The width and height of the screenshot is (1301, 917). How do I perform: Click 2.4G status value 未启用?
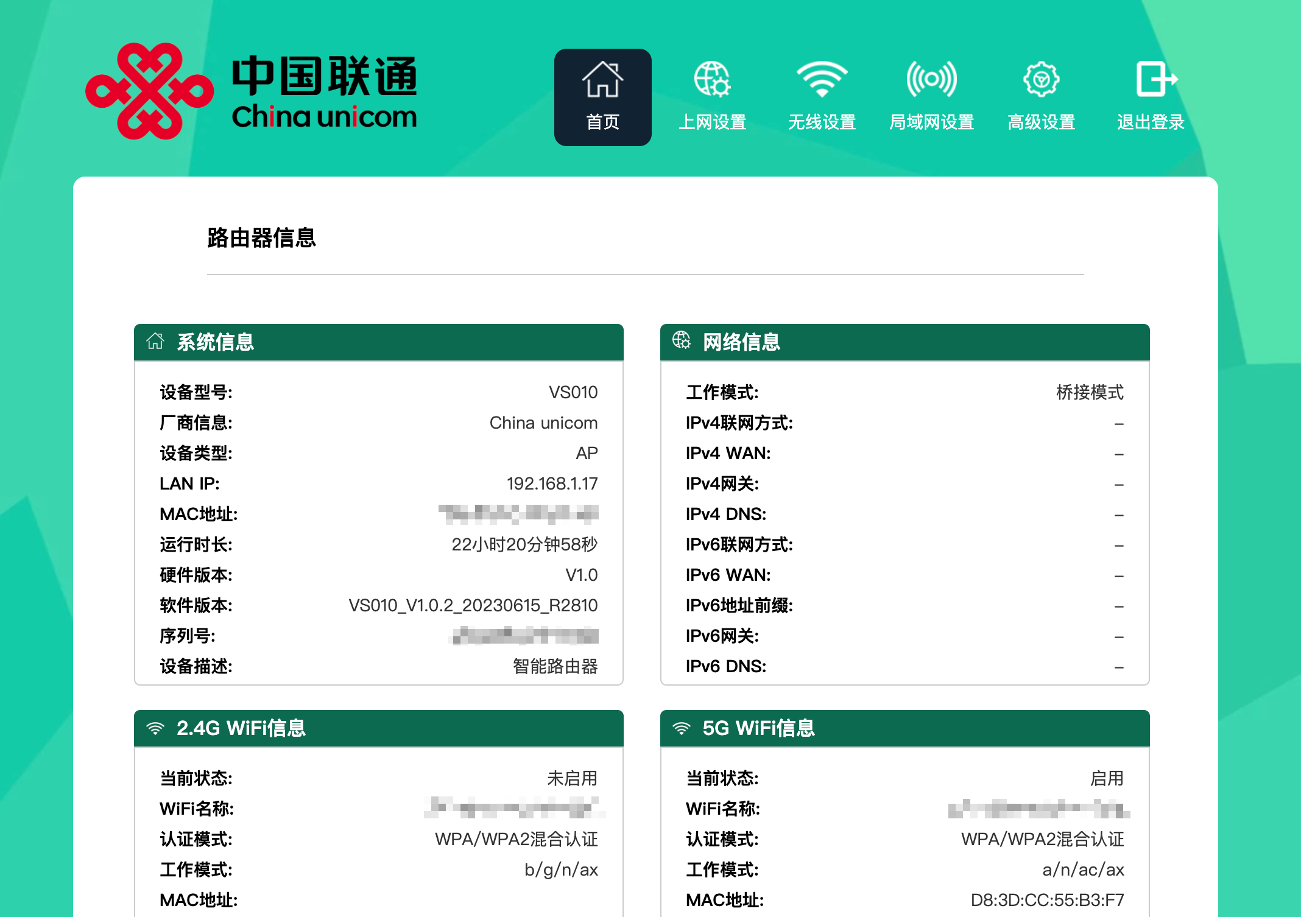(572, 778)
